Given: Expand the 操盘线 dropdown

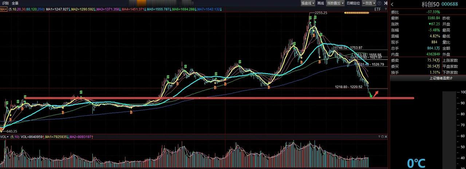Looking at the screenshot, I should 308,3.
